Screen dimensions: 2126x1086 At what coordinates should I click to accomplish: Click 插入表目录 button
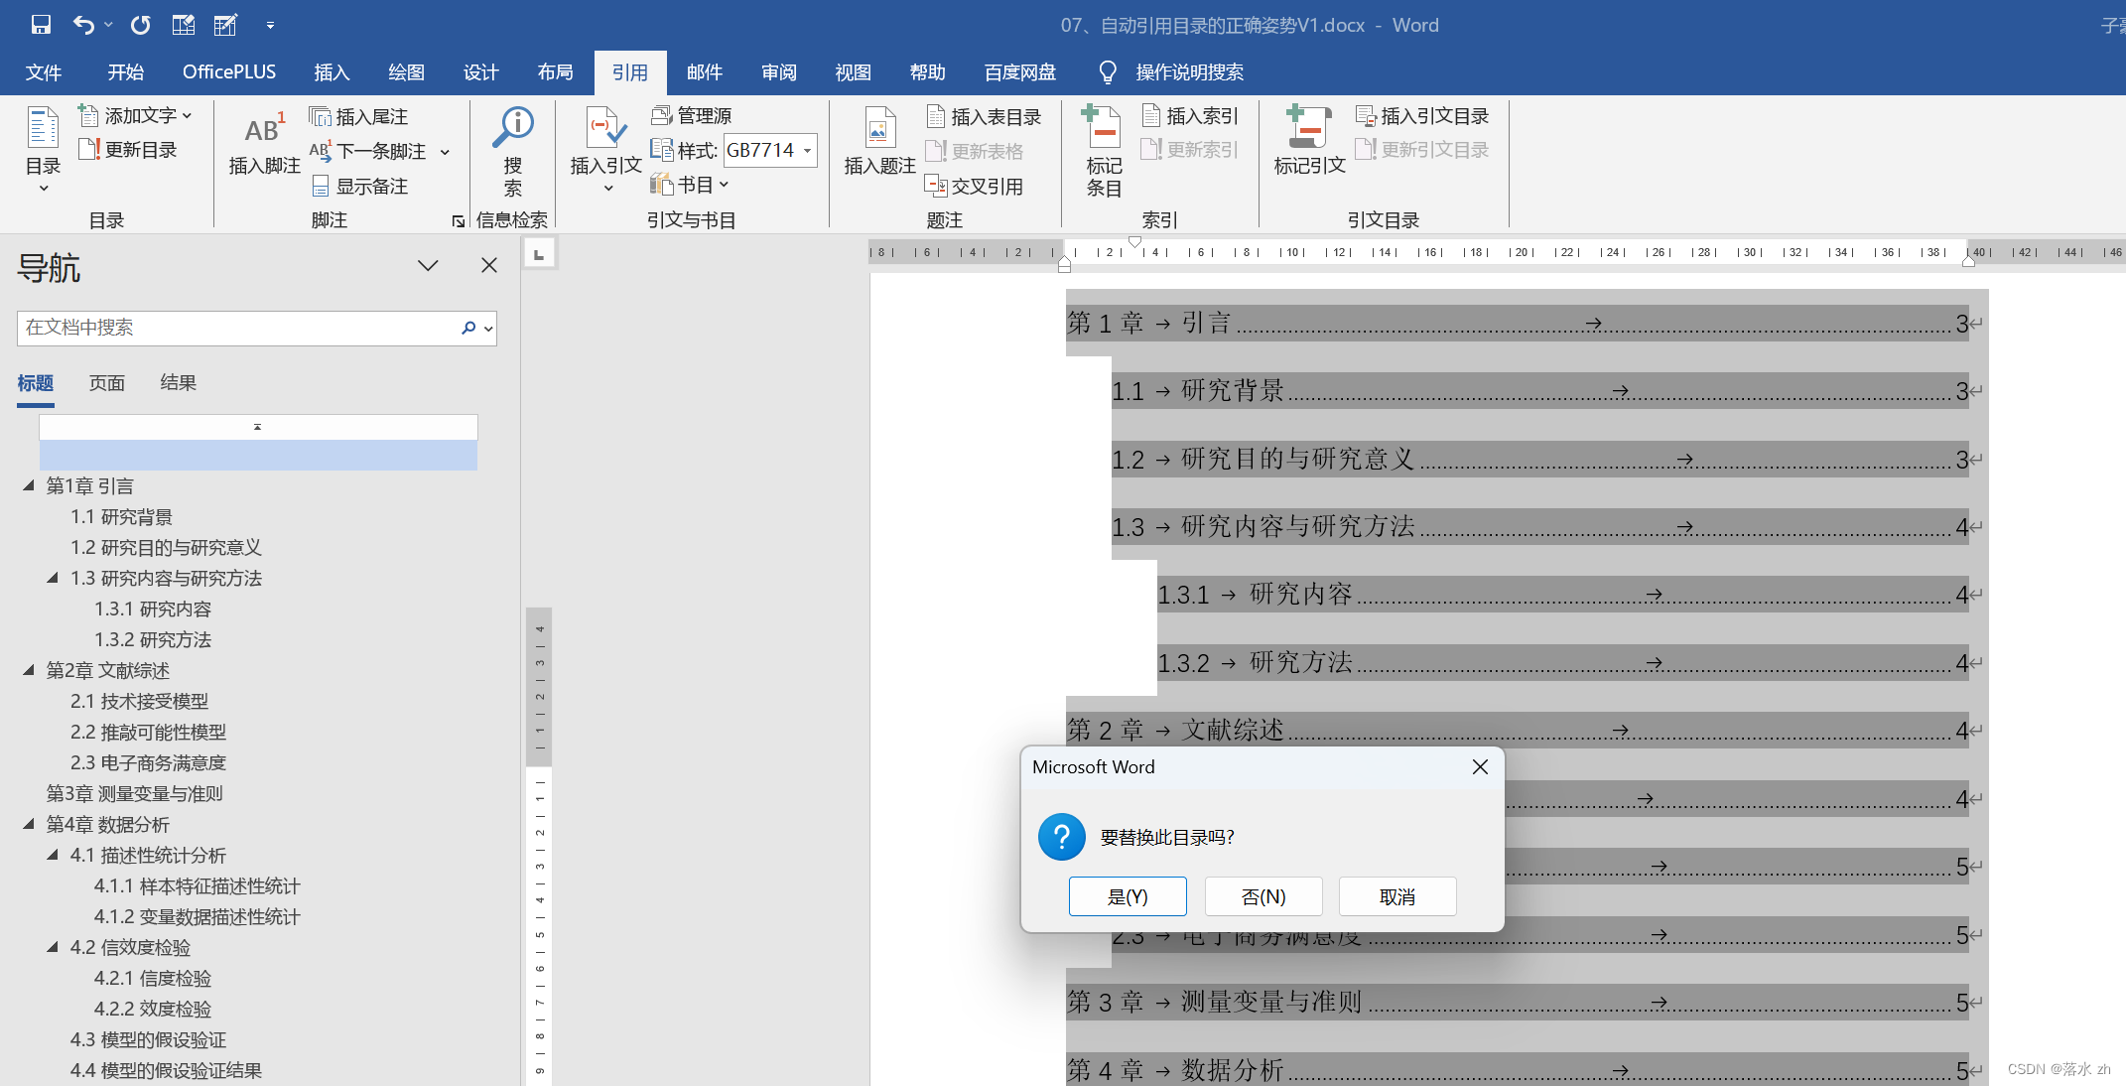(984, 117)
